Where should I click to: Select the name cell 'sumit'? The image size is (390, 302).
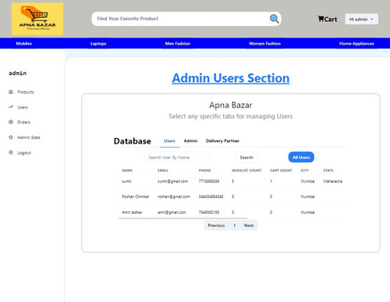pyautogui.click(x=126, y=181)
